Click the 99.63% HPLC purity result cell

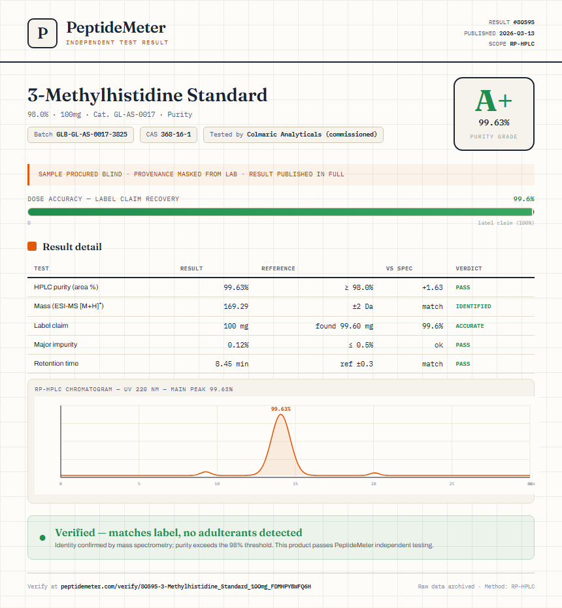click(236, 287)
